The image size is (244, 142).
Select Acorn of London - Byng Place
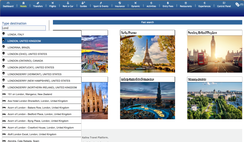click(42, 120)
